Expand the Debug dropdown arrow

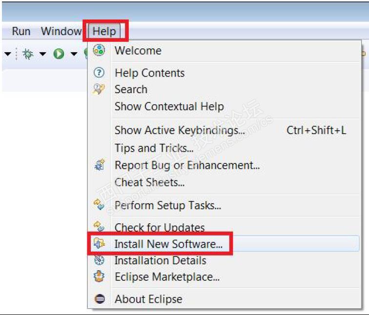tap(42, 54)
